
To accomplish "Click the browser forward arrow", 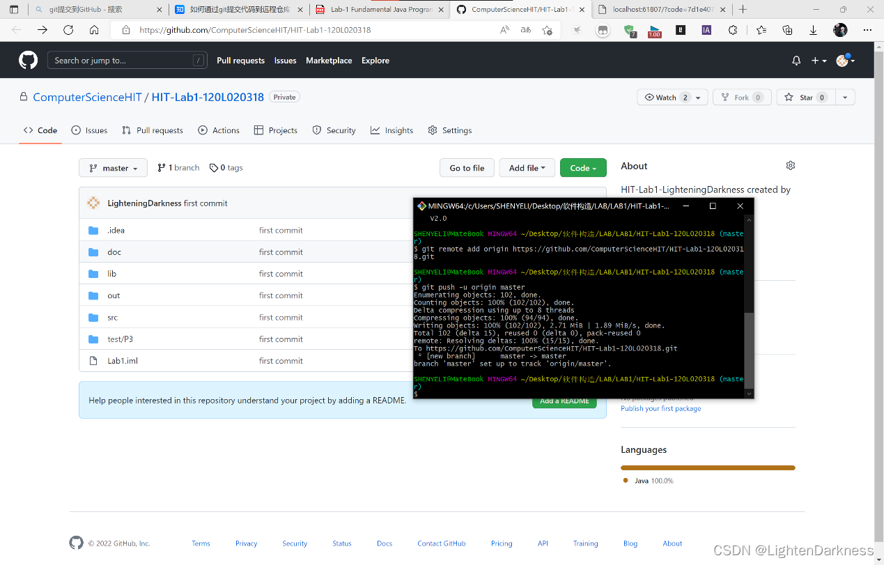I will [x=42, y=30].
